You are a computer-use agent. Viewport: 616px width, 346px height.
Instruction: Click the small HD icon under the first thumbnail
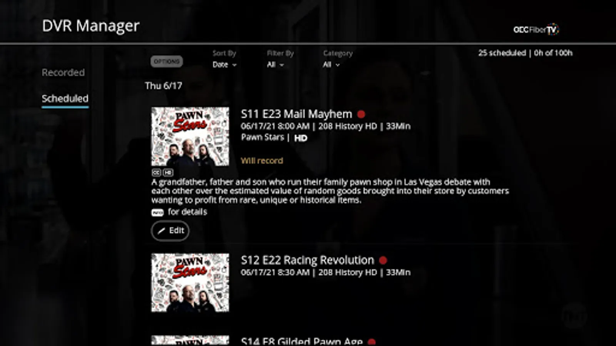[168, 173]
